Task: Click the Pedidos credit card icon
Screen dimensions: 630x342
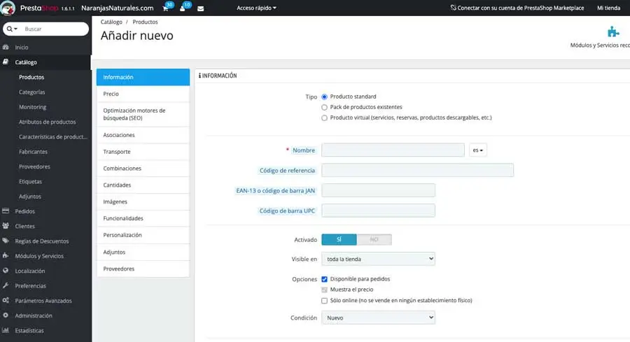Action: pyautogui.click(x=6, y=211)
